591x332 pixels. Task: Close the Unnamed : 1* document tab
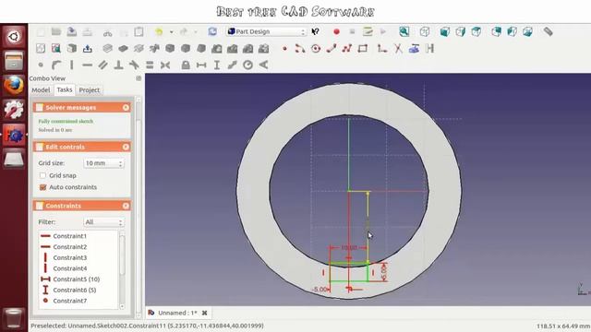coord(205,313)
